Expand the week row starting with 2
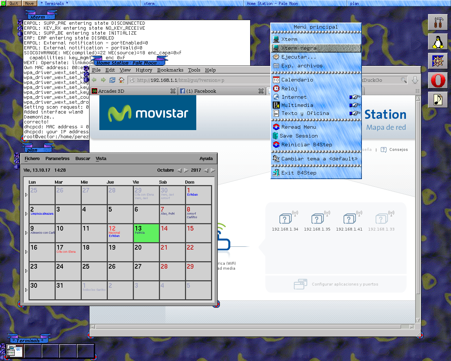 point(26,214)
